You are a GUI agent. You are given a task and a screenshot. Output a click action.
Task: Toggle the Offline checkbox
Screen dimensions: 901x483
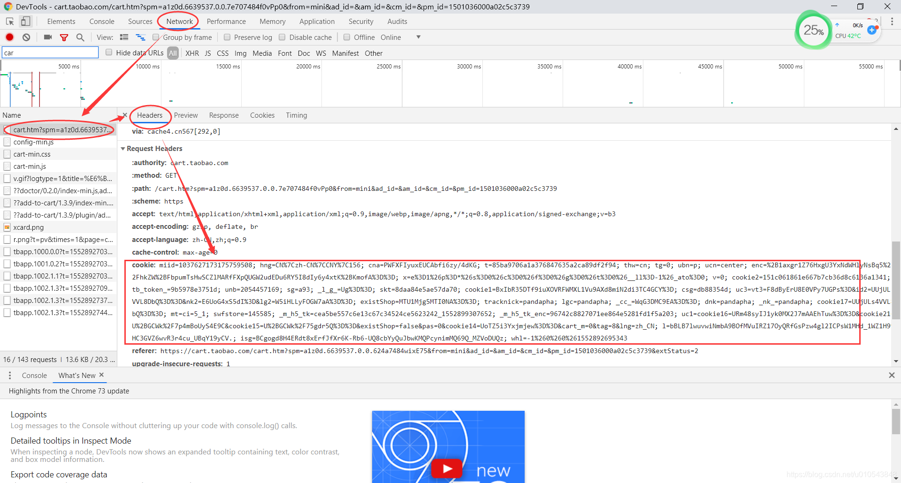click(347, 38)
